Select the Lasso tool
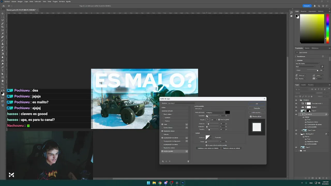This screenshot has height=186, width=331. pyautogui.click(x=3, y=20)
